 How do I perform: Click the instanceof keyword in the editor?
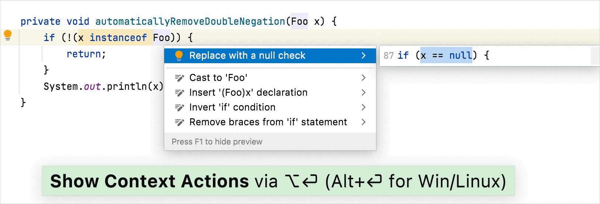coord(118,38)
